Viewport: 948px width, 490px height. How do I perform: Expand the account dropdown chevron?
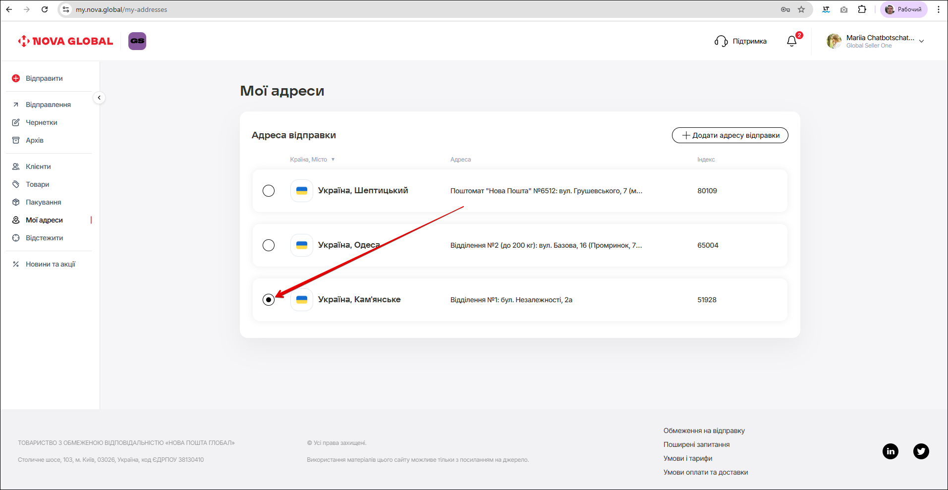(x=922, y=41)
